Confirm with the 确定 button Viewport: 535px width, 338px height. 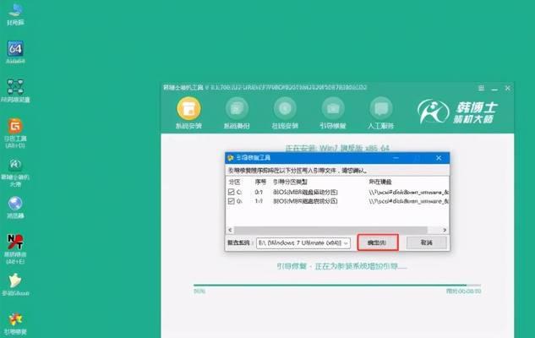click(x=377, y=243)
